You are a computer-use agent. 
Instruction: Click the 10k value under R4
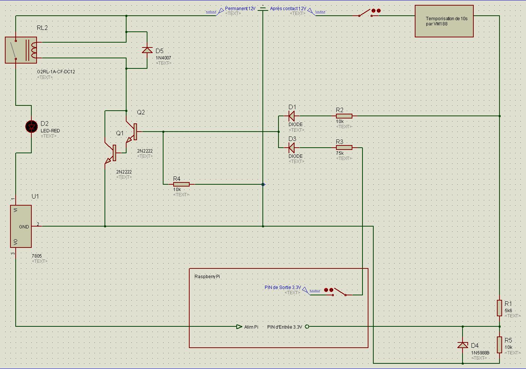click(x=177, y=190)
